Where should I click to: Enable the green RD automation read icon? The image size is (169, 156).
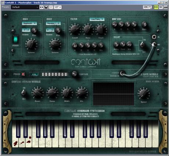click(156, 7)
